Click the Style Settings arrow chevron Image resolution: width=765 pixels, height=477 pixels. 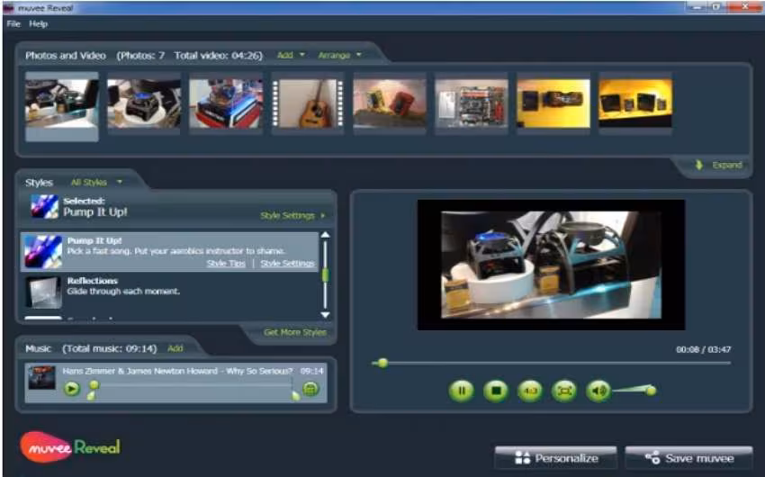pyautogui.click(x=322, y=215)
